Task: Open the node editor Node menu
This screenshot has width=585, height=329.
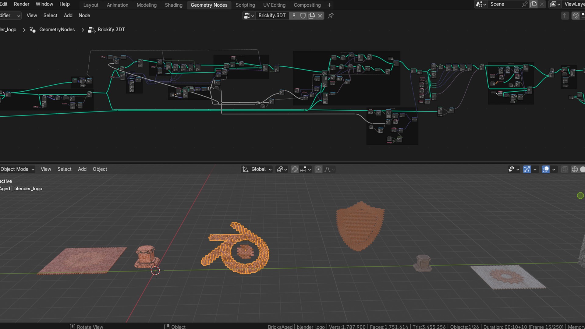Action: coord(84,16)
